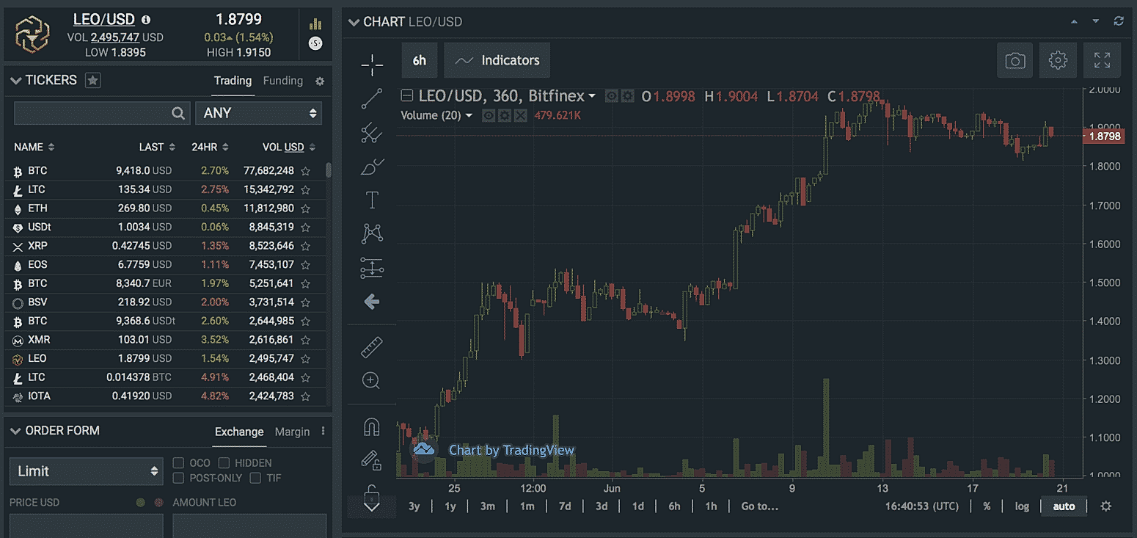Open chart axis settings gear at bottom right
Image resolution: width=1137 pixels, height=538 pixels.
(1106, 506)
